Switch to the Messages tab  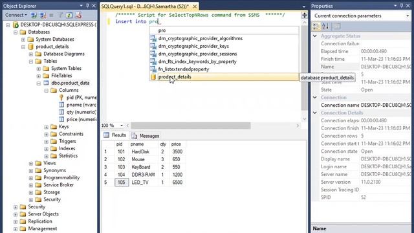[146, 136]
